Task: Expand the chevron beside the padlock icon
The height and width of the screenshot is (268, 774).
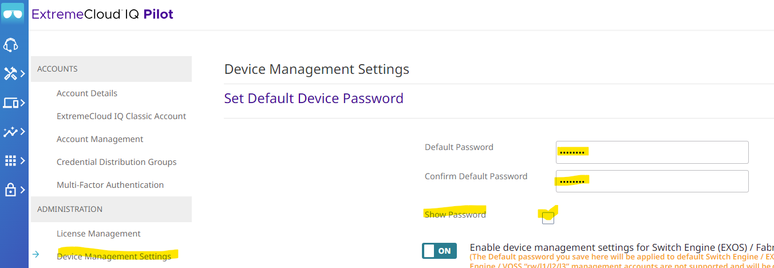Action: [x=23, y=190]
